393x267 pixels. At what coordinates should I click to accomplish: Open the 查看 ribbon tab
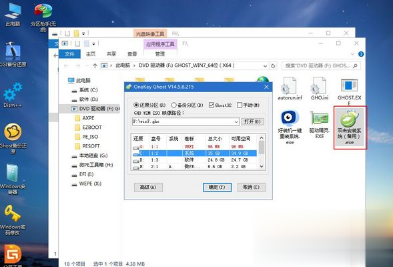click(132, 54)
